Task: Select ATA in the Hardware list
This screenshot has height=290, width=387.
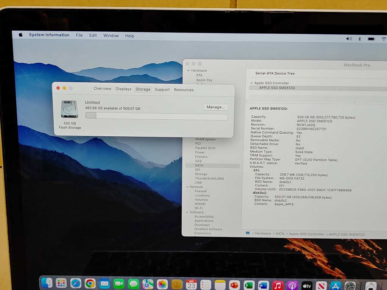Action: (x=199, y=75)
